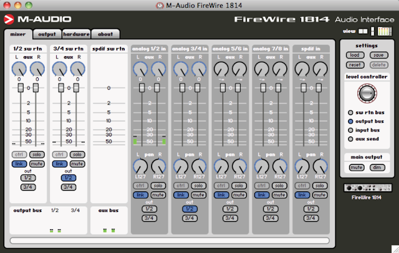Screen dimensions: 399x253
Task: Mute the analog 3/4 in channel
Action: pos(198,195)
